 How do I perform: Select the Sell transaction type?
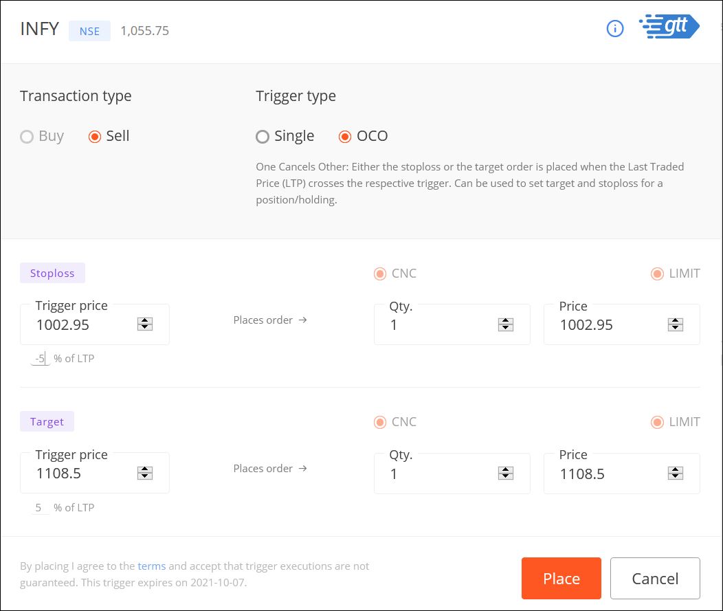[95, 136]
